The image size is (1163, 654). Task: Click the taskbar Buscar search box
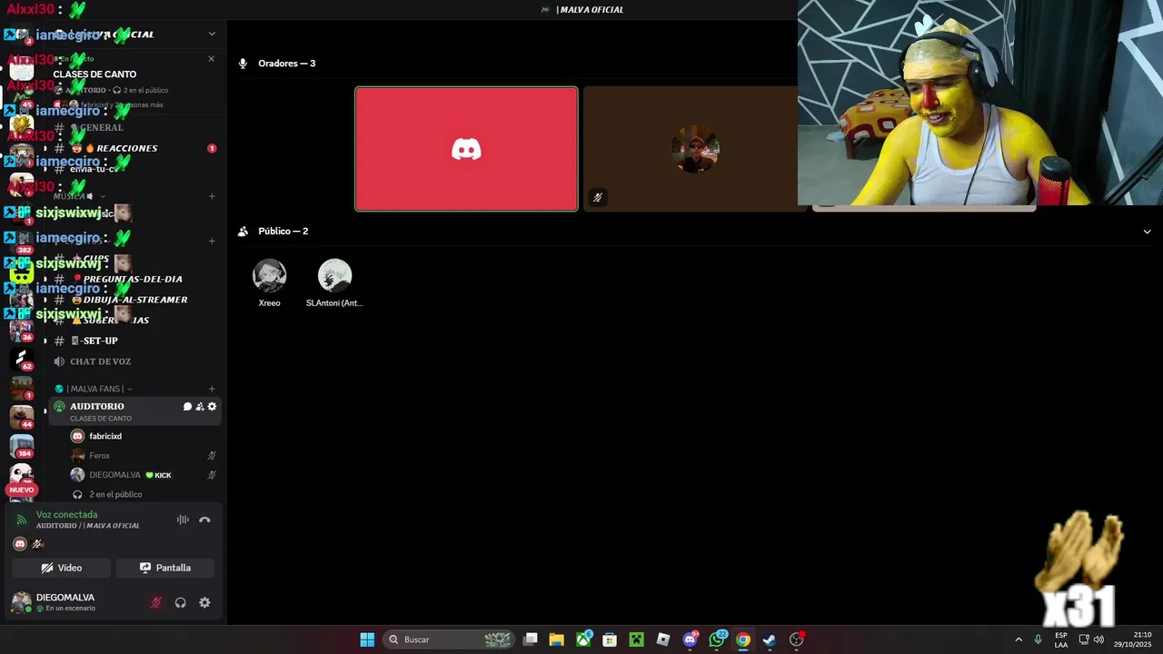[x=449, y=639]
